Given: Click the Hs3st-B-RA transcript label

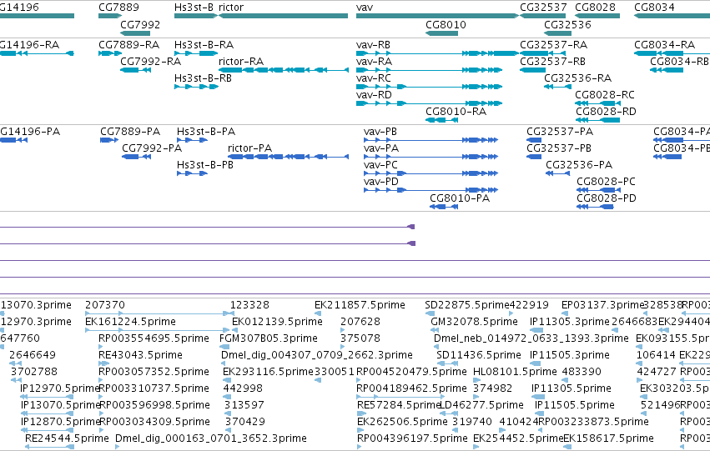Looking at the screenshot, I should [204, 45].
